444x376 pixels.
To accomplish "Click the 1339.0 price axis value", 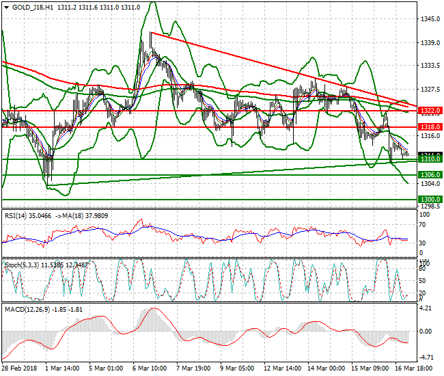I will tap(430, 43).
